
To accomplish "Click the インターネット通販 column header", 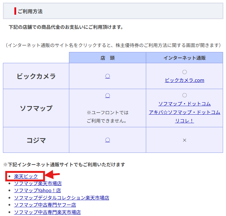I will point(185,58).
